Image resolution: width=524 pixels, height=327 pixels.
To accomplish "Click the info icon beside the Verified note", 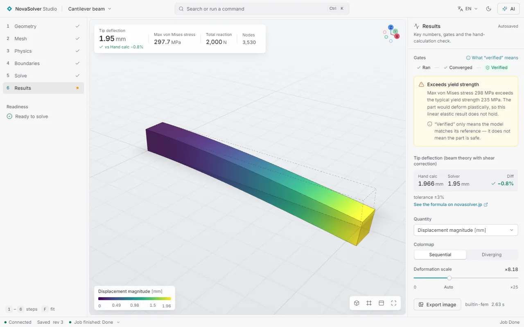I will [429, 124].
